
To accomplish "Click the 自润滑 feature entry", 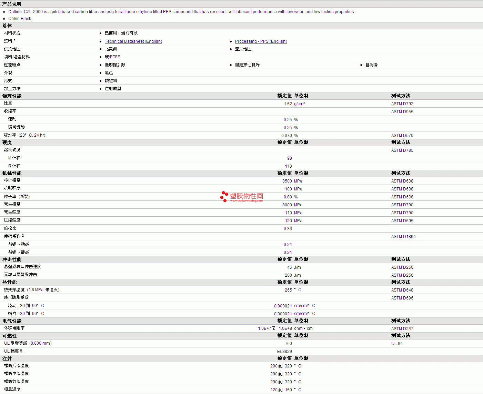I will tap(371, 65).
